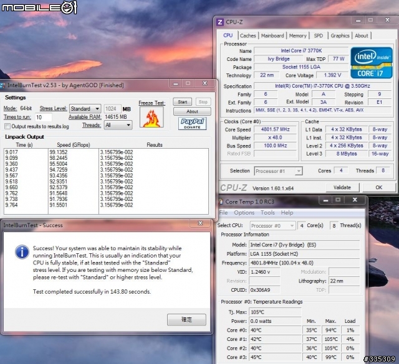Click the 1024 MB memory size field
The height and width of the screenshot is (364, 399).
pos(112,109)
